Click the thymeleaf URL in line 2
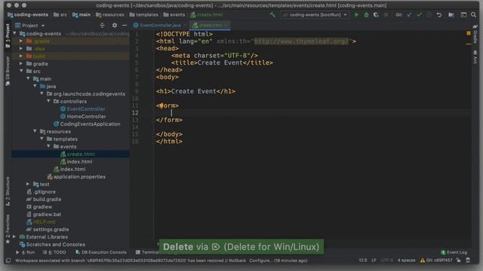This screenshot has height=271, width=483. [x=301, y=41]
